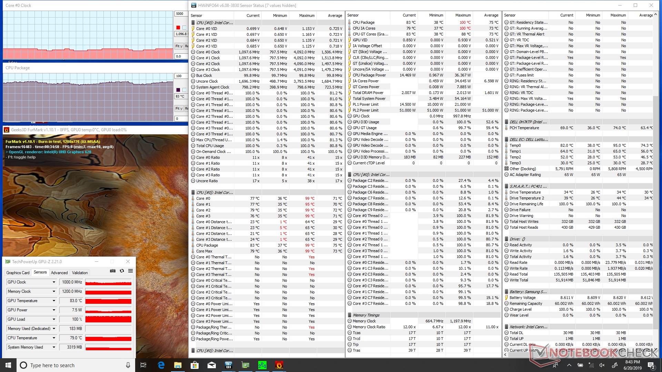Open FurMark from the taskbar
The image size is (662, 372).
click(279, 365)
